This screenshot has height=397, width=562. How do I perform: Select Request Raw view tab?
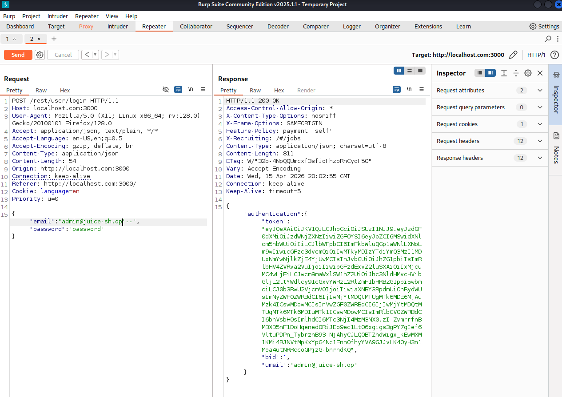click(41, 90)
